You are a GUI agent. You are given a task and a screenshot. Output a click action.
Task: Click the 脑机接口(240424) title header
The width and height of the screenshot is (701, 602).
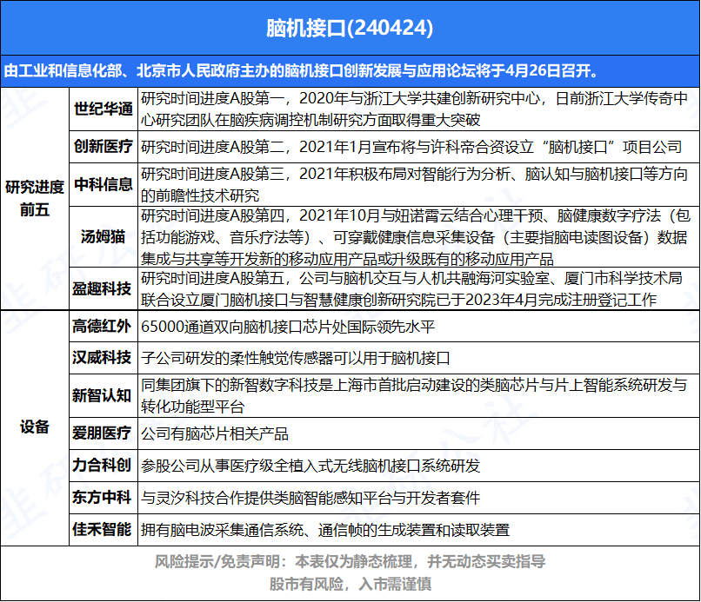[350, 28]
